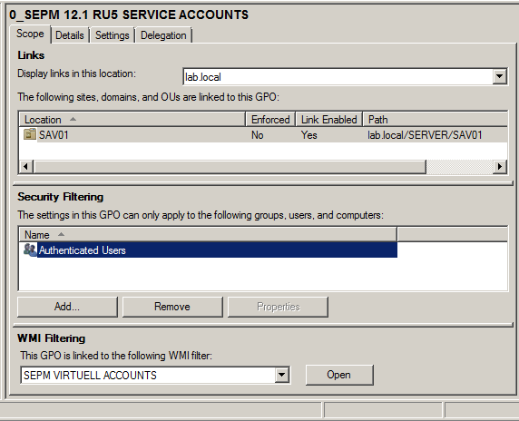Open the Settings tab
Viewport: 519px width, 421px height.
pos(113,35)
